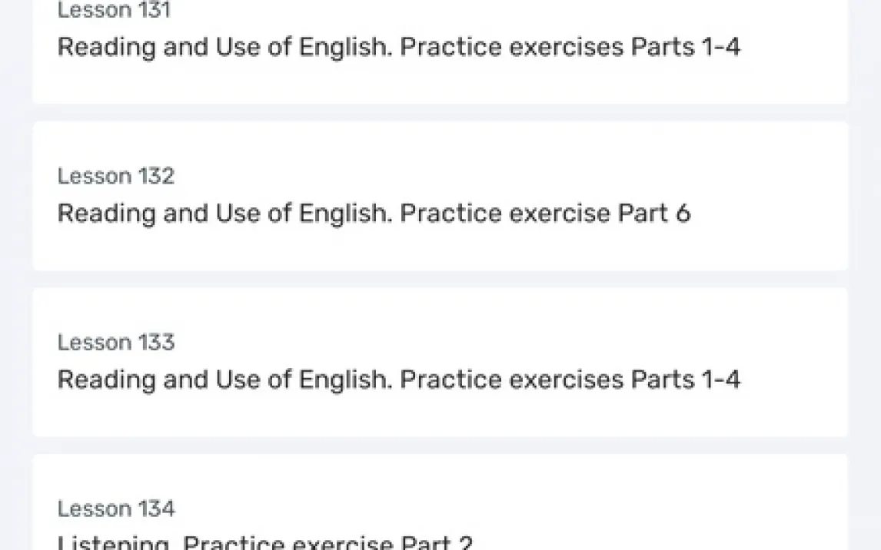
Task: Open the Lesson 132 card
Action: pos(440,196)
